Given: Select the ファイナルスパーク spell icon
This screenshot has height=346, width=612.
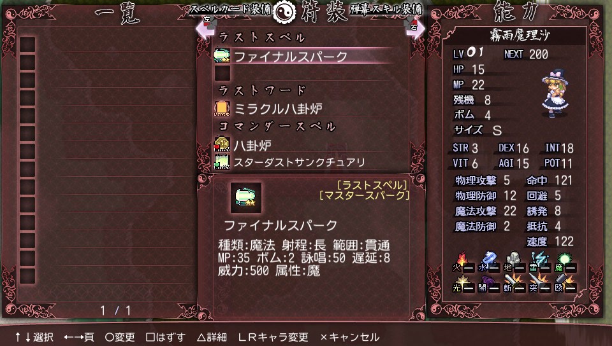Looking at the screenshot, I should (222, 55).
